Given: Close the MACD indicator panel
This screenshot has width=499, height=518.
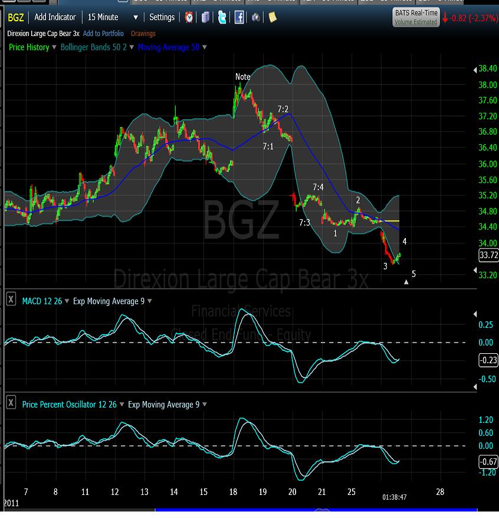Looking at the screenshot, I should click(x=11, y=300).
